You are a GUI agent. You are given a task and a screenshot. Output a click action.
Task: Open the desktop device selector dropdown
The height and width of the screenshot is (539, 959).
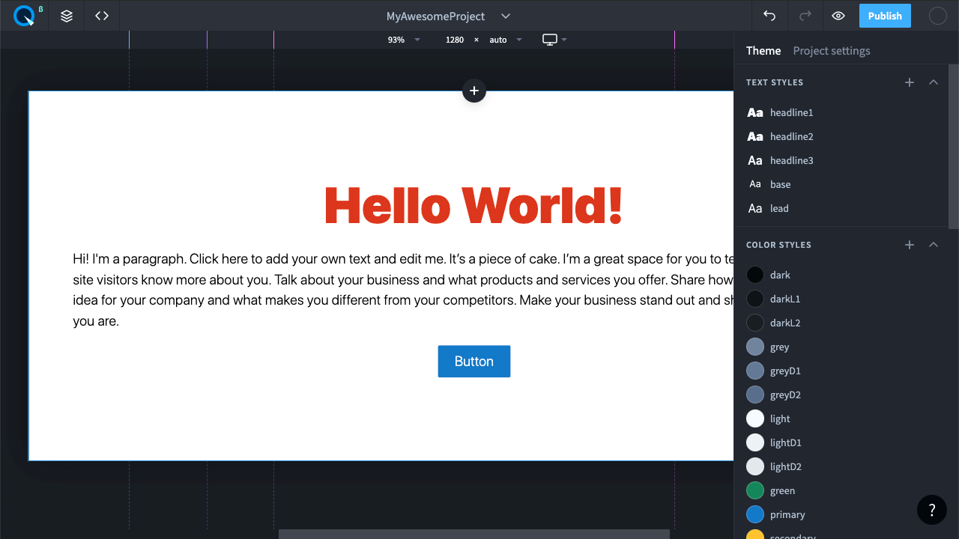pyautogui.click(x=554, y=40)
